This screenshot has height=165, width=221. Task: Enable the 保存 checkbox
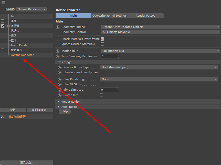(x=3, y=21)
